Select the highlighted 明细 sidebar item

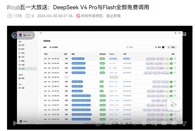[x=27, y=69]
